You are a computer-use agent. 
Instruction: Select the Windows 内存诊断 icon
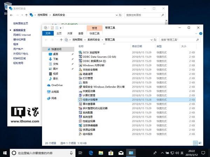tap(80, 65)
